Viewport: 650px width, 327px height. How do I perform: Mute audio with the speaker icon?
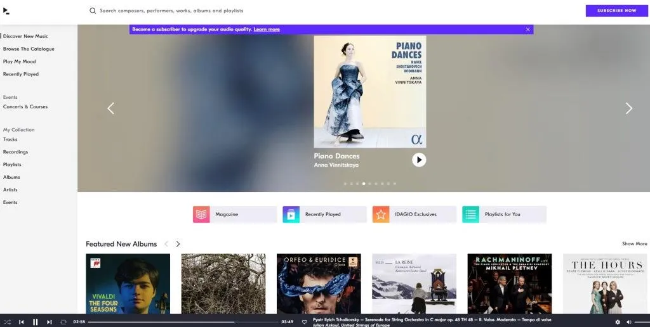coord(629,322)
